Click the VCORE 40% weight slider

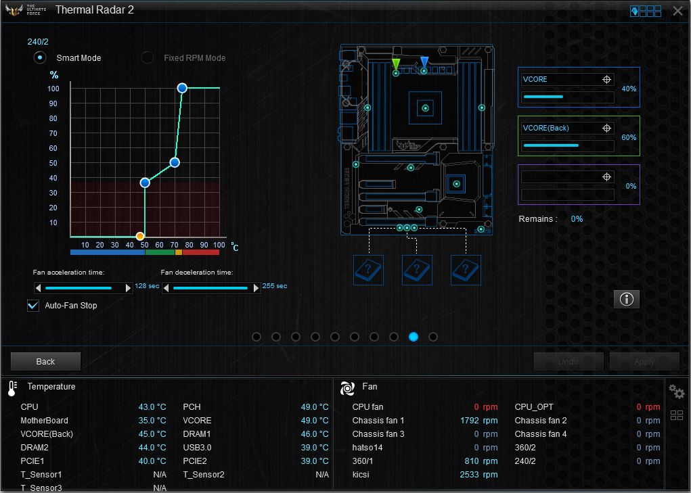(x=568, y=97)
